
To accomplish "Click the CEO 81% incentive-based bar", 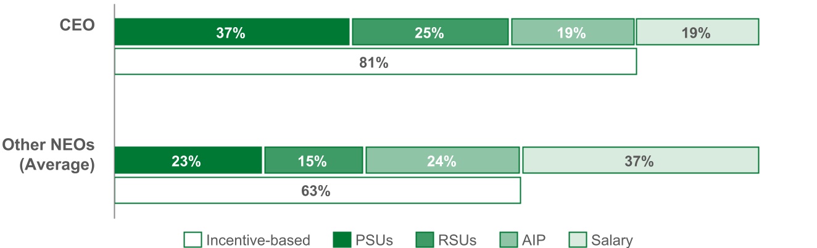I will [375, 62].
